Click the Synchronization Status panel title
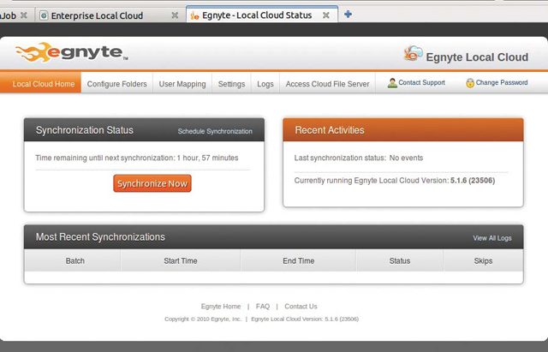Image resolution: width=548 pixels, height=352 pixels. coord(85,130)
